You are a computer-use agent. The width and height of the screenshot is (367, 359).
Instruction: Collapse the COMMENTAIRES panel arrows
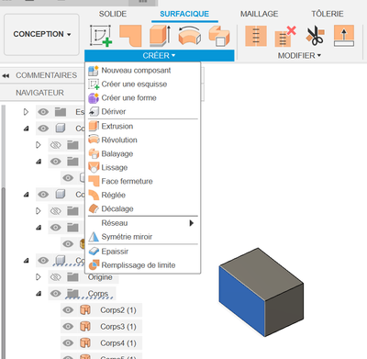click(6, 75)
